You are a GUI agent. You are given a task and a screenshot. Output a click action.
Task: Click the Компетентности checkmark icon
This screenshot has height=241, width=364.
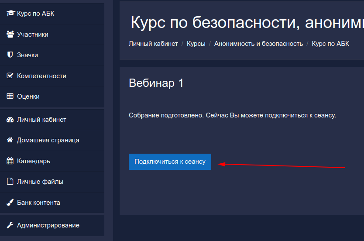point(10,76)
